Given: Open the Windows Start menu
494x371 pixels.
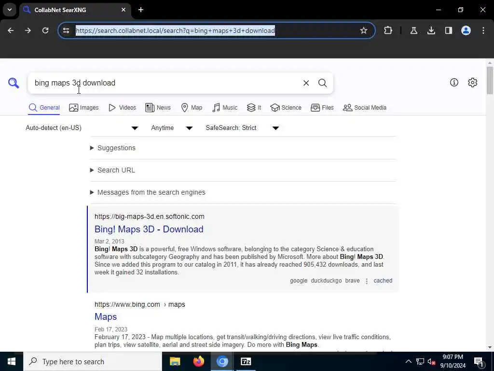Looking at the screenshot, I should pyautogui.click(x=12, y=361).
